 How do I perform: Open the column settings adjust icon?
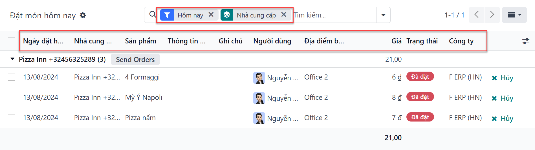(526, 41)
